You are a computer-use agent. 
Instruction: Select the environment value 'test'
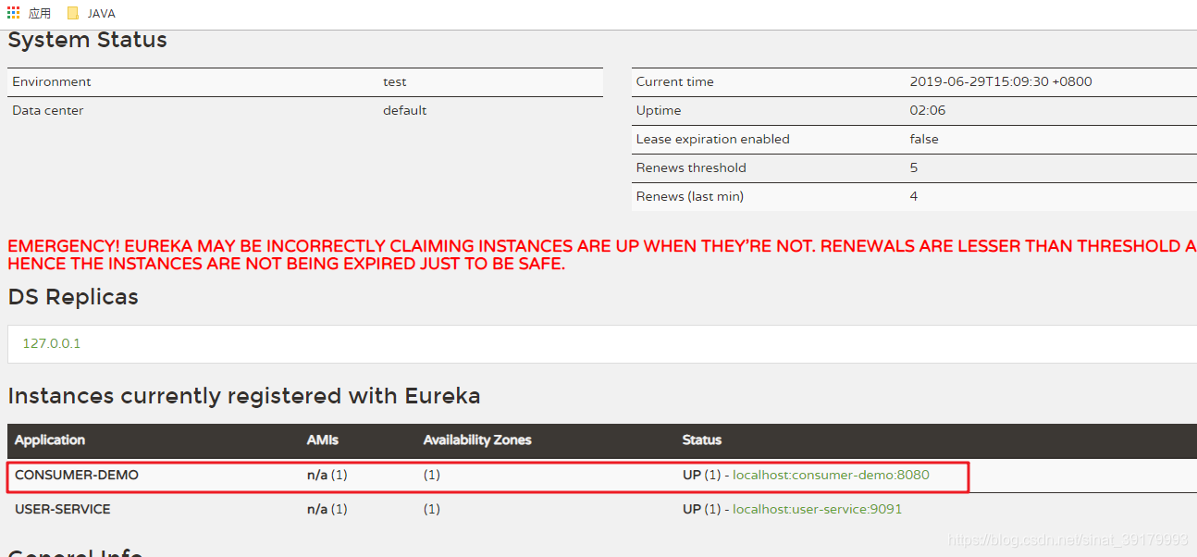395,81
